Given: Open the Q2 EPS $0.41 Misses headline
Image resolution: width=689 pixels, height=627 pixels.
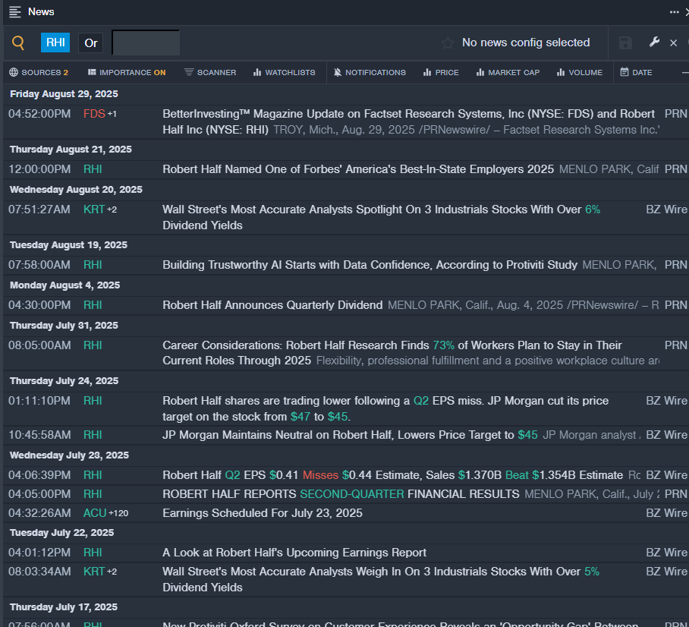Looking at the screenshot, I should click(392, 475).
